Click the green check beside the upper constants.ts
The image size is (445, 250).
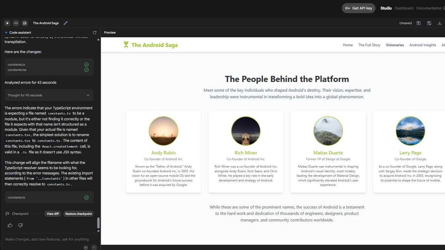(x=86, y=64)
